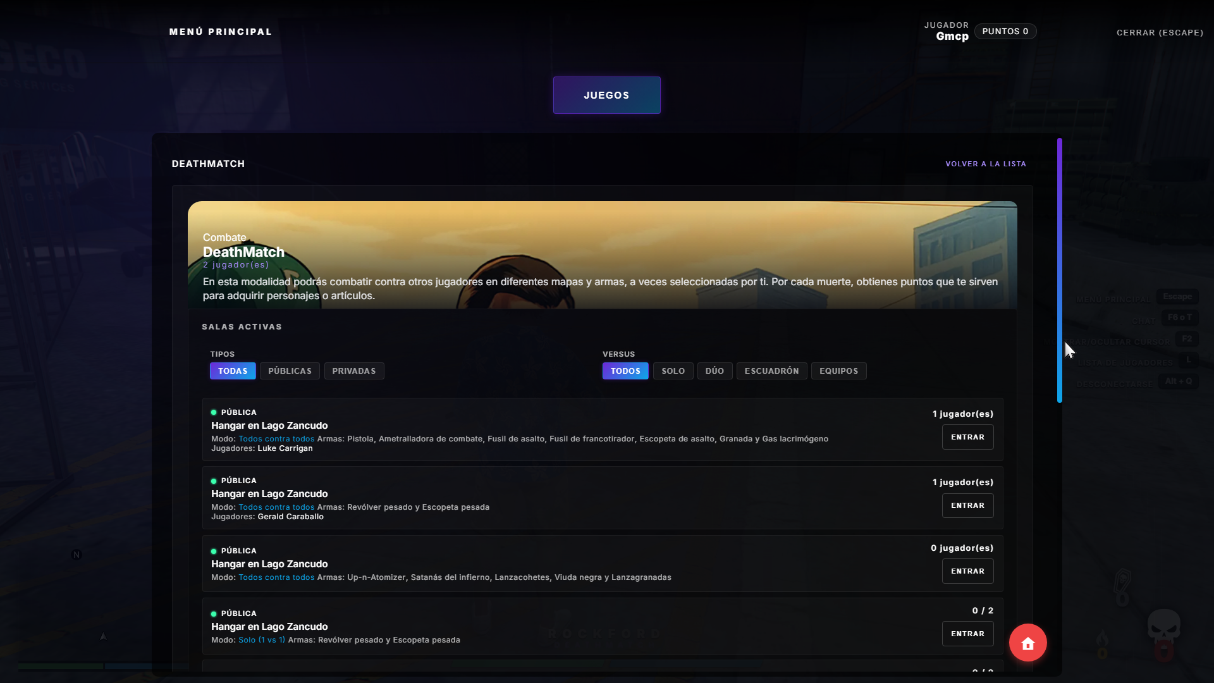Click VOLVER A LA LISTA link

pyautogui.click(x=985, y=164)
